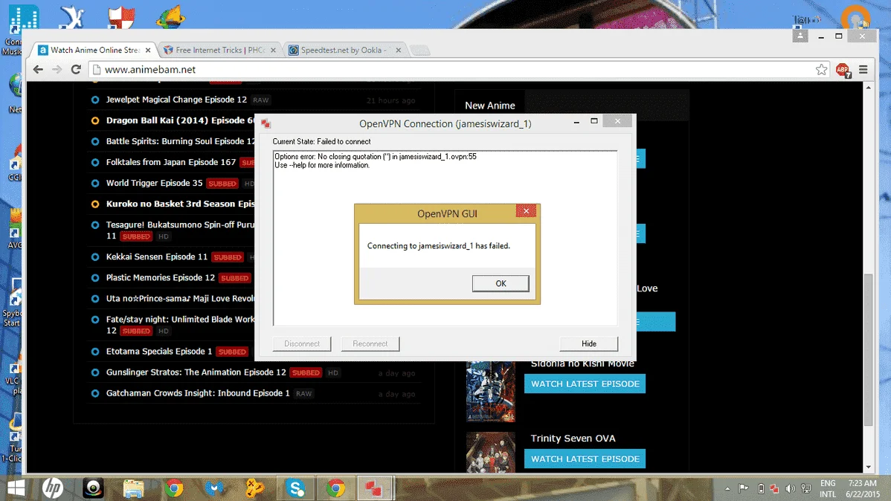
Task: Reload the animebam page
Action: [x=76, y=69]
